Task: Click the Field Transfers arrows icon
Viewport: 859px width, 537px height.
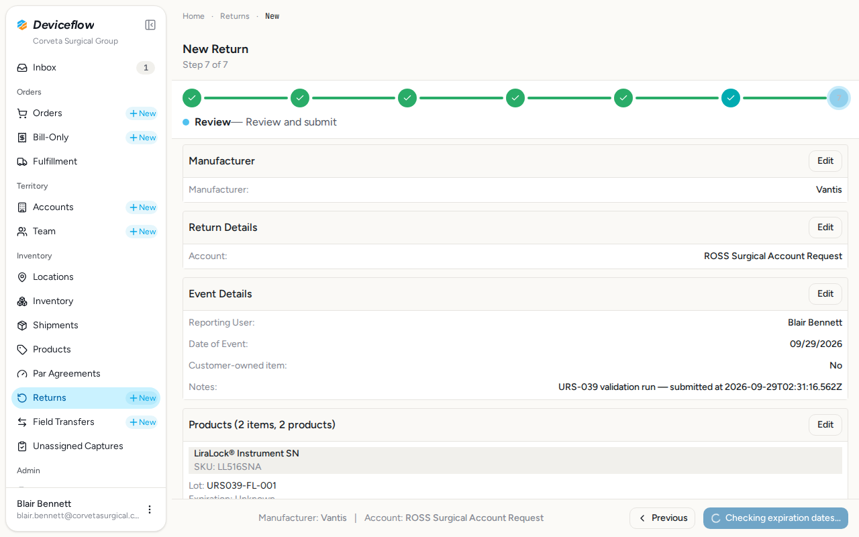Action: click(22, 422)
